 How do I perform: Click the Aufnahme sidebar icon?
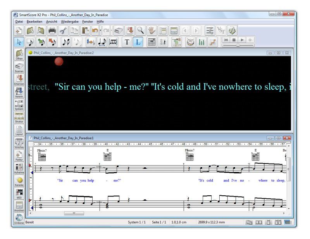(19, 168)
